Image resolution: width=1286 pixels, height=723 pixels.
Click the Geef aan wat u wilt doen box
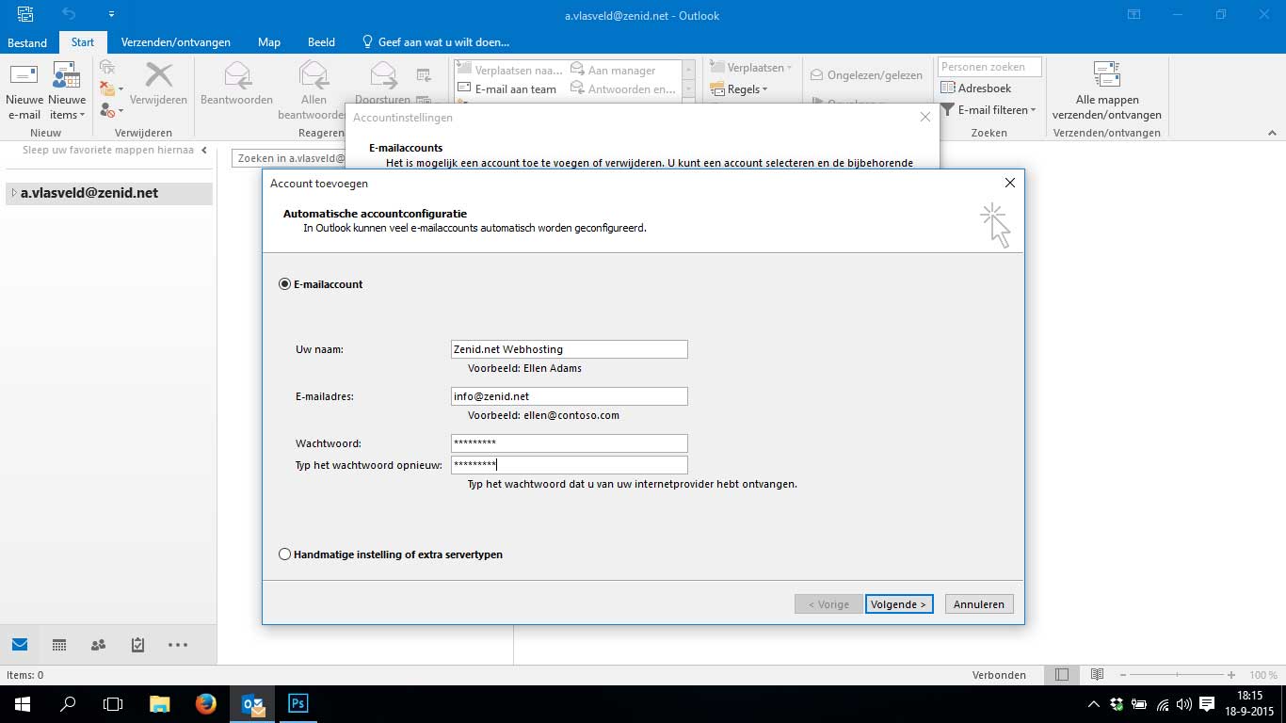[436, 42]
